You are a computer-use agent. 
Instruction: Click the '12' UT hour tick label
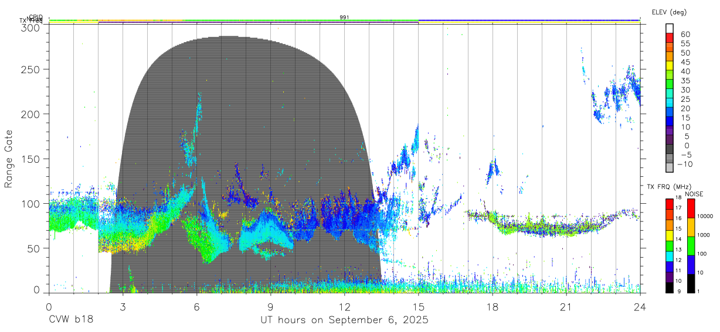pos(344,307)
